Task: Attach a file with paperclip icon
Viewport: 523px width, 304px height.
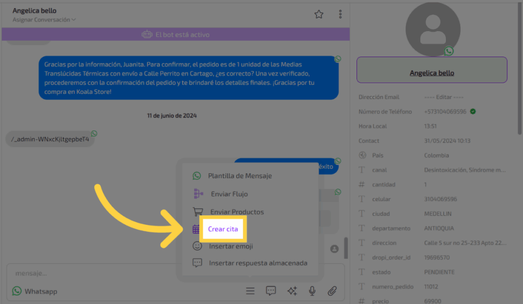Action: pos(332,291)
